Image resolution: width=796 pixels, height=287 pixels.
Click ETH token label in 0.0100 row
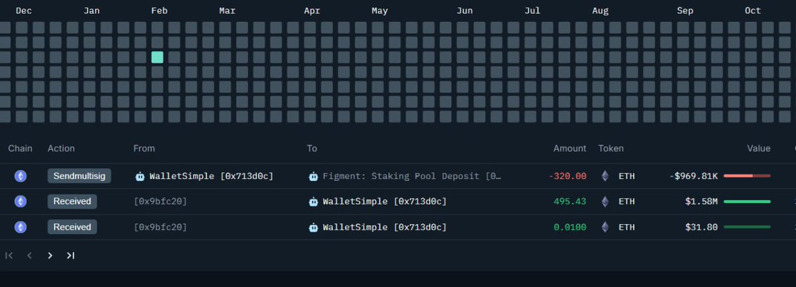click(626, 227)
